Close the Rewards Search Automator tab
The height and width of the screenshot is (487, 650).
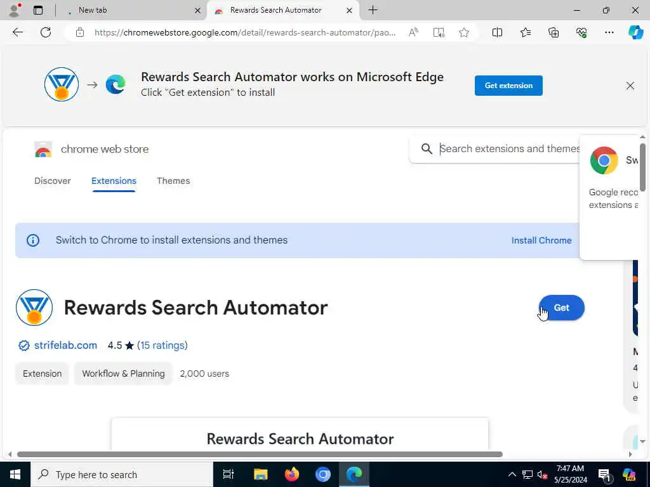point(350,10)
